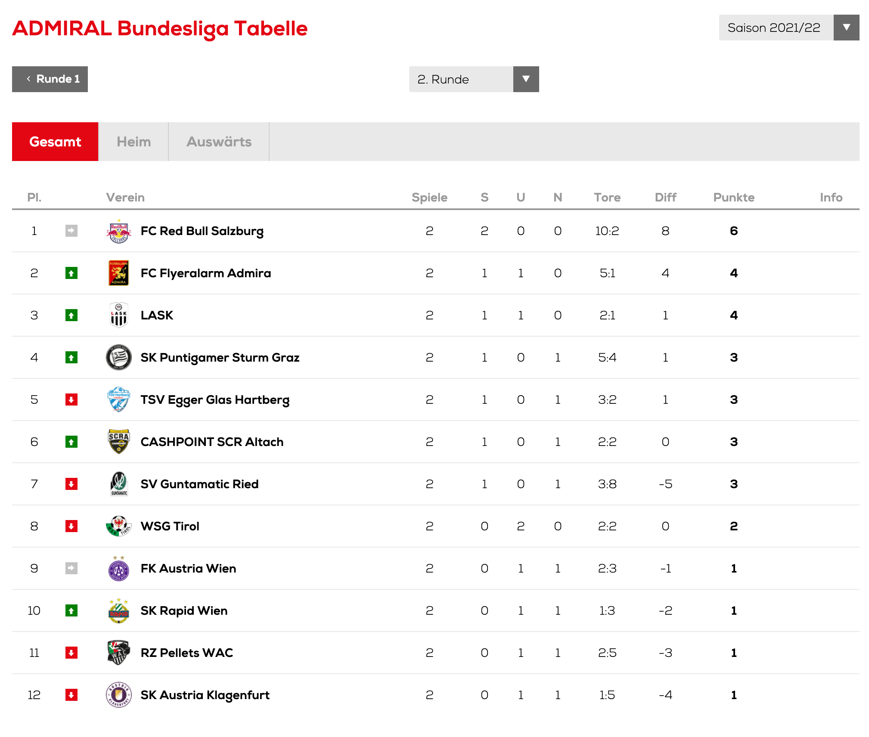869x737 pixels.
Task: Sort the table by the Punkte column header
Action: point(734,198)
